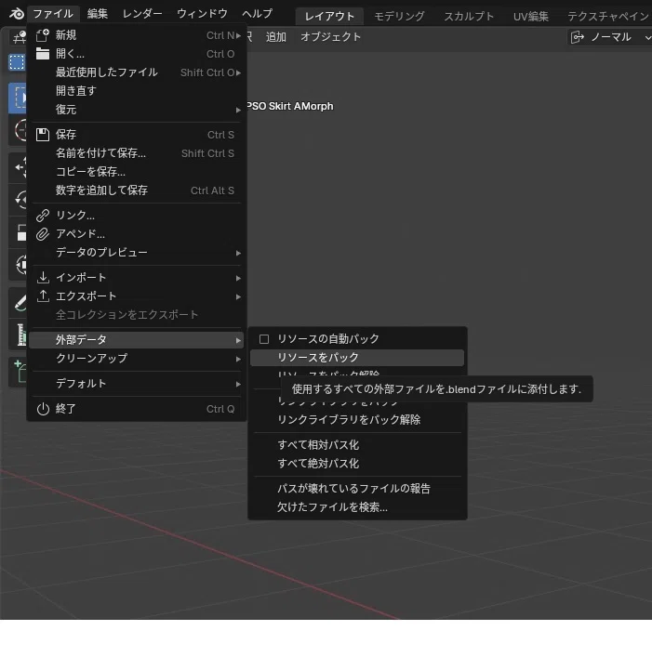Choose コピーを保存... entry

click(x=137, y=172)
